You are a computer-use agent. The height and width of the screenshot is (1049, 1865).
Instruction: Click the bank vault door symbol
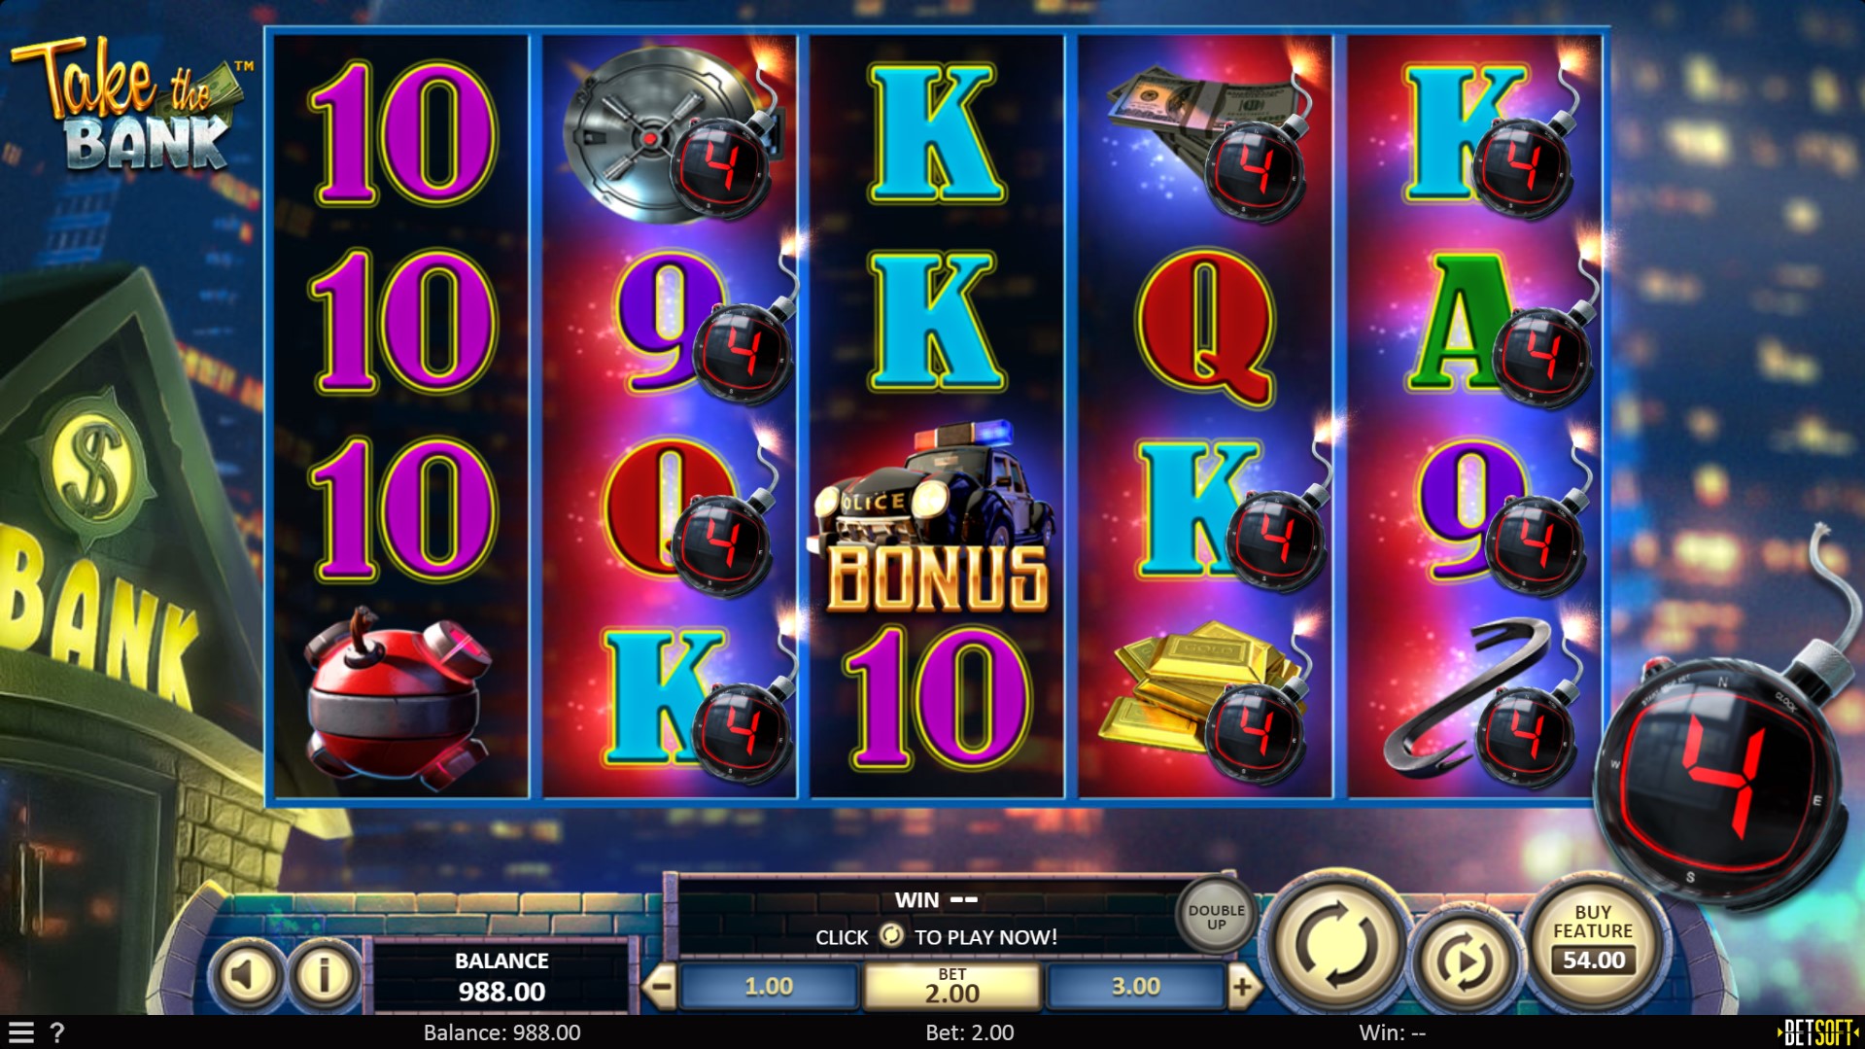[661, 134]
